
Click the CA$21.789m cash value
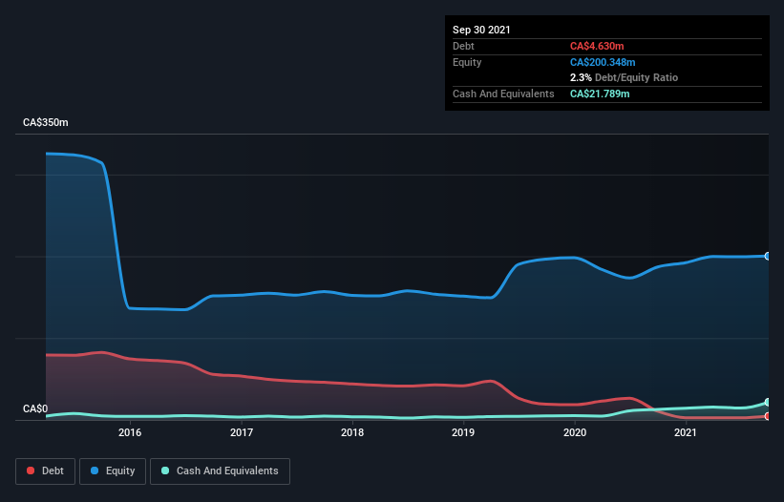(600, 94)
